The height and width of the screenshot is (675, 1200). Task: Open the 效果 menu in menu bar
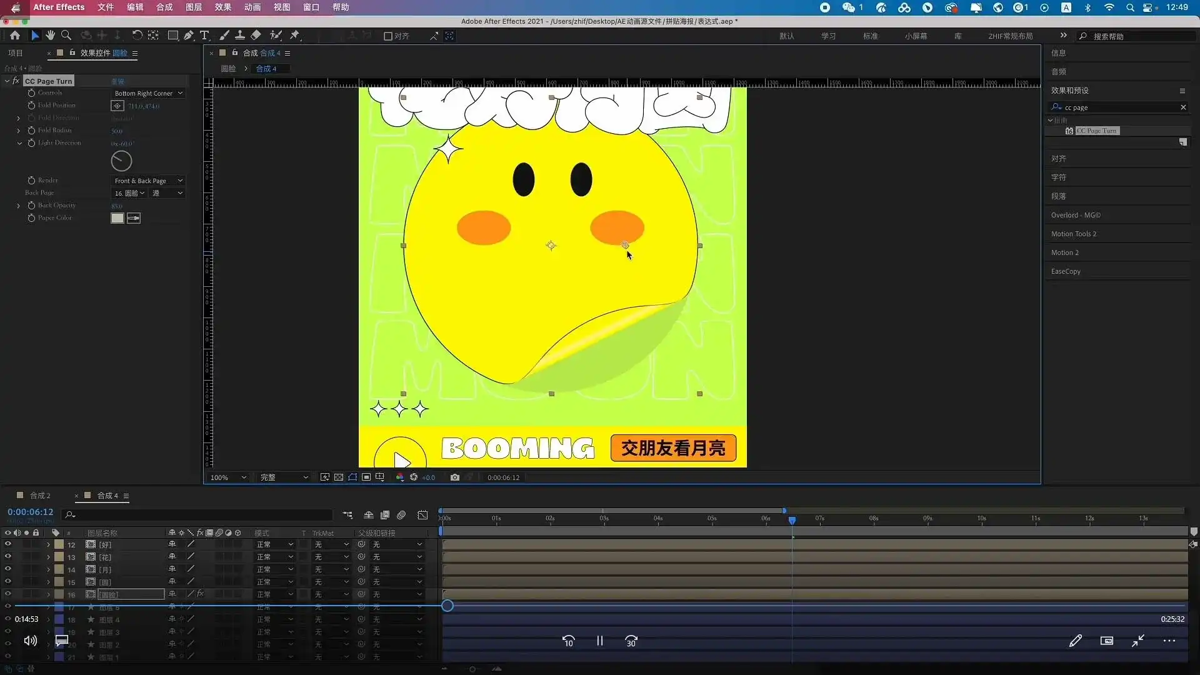[223, 7]
